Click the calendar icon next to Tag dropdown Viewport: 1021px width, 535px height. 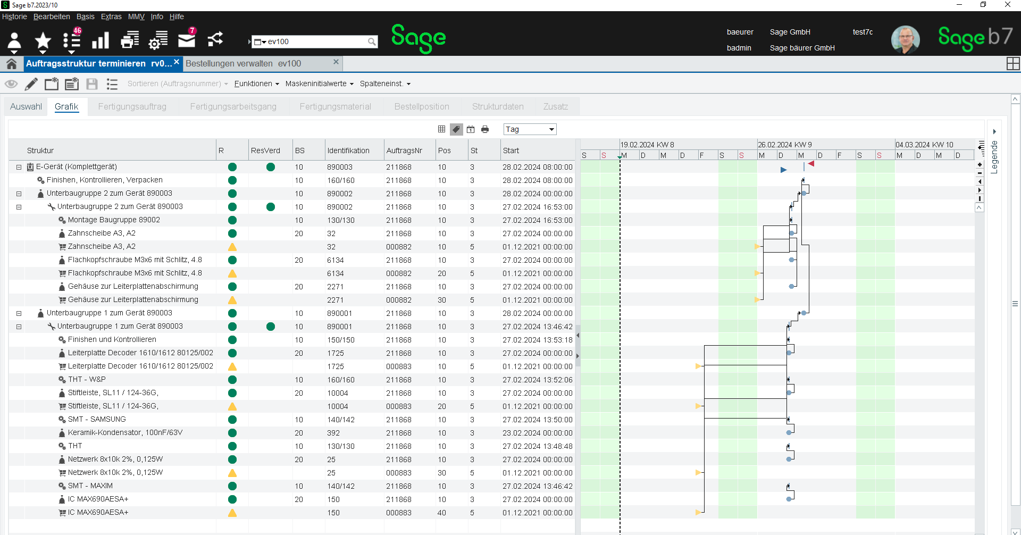pos(471,129)
